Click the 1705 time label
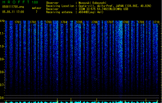This screenshot has width=162, height=103. (79, 22)
